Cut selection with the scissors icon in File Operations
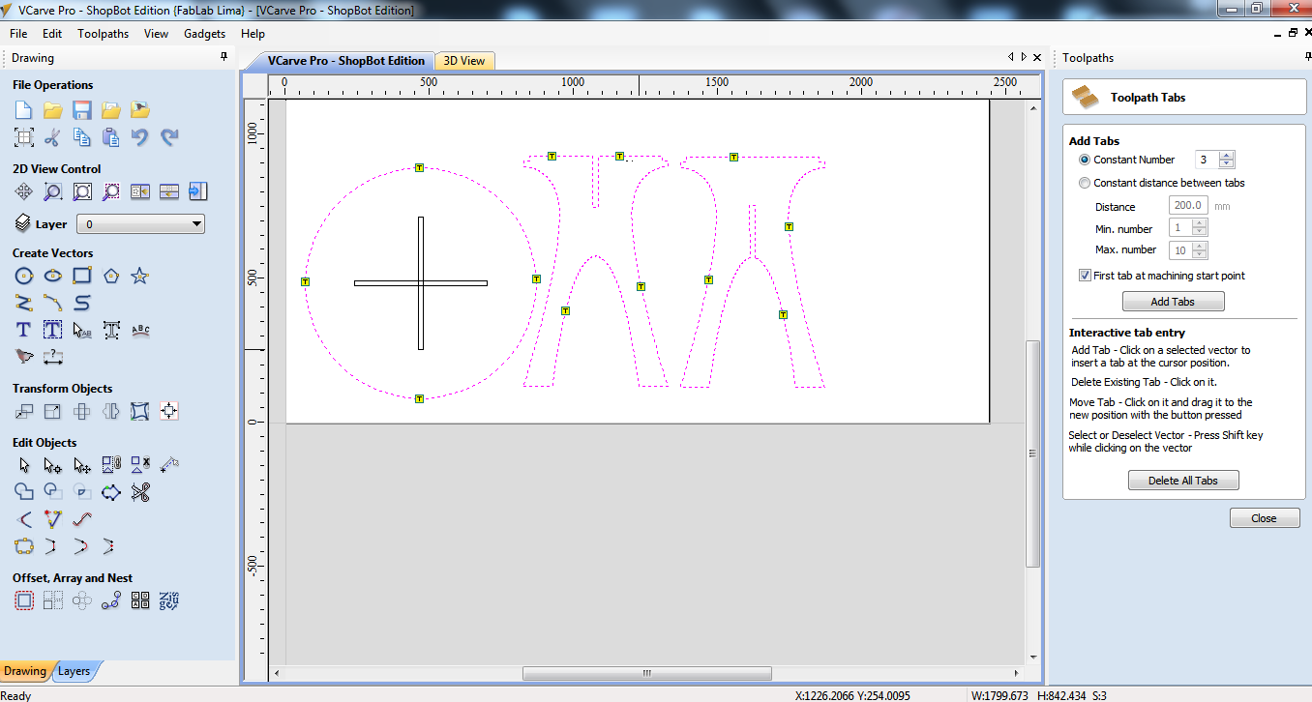 [x=53, y=137]
